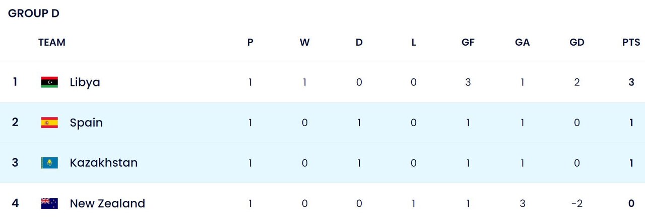Click the GF column header
The width and height of the screenshot is (645, 219).
468,43
